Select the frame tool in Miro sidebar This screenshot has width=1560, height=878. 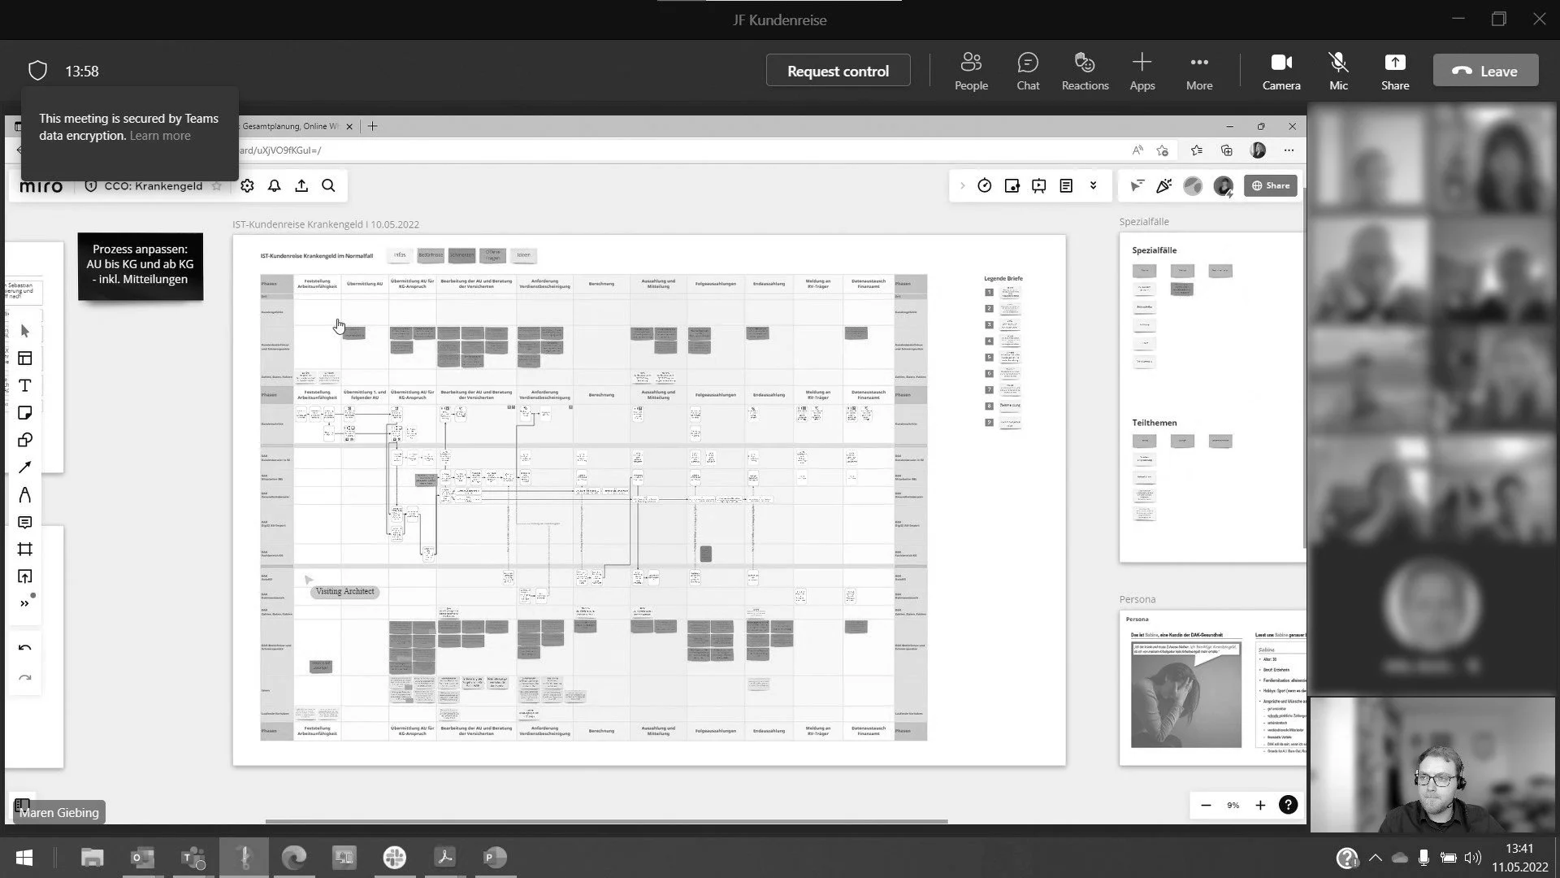click(x=24, y=550)
